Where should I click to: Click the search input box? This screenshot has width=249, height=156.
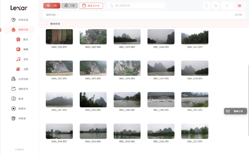click(136, 5)
